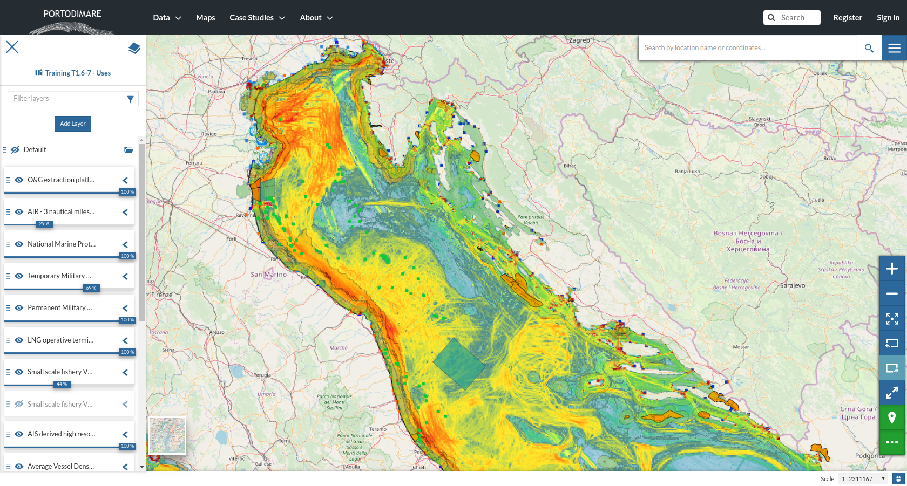This screenshot has height=486, width=907.
Task: Hide the National Marine Protected layer
Action: pos(19,244)
